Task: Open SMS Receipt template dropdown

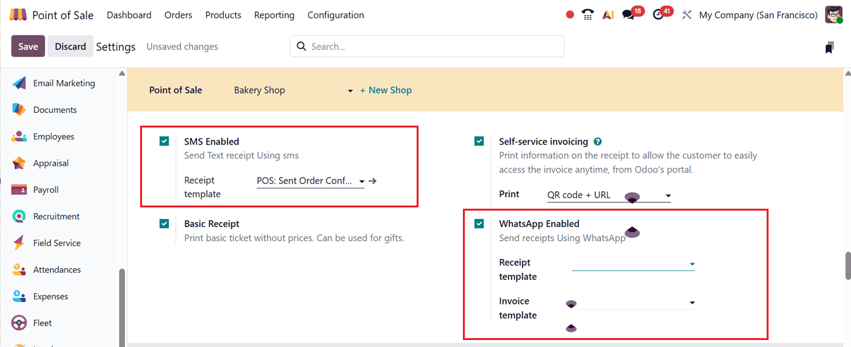Action: (311, 181)
